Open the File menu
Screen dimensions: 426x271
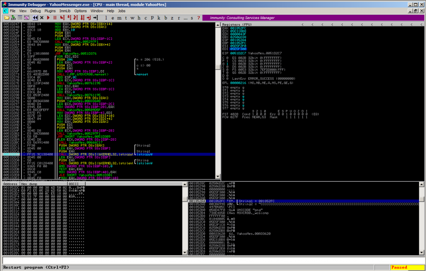pyautogui.click(x=12, y=11)
